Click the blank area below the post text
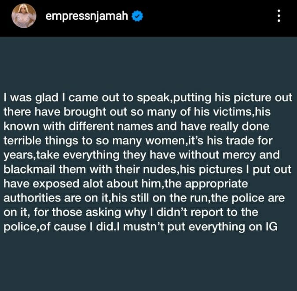 click(x=148, y=263)
